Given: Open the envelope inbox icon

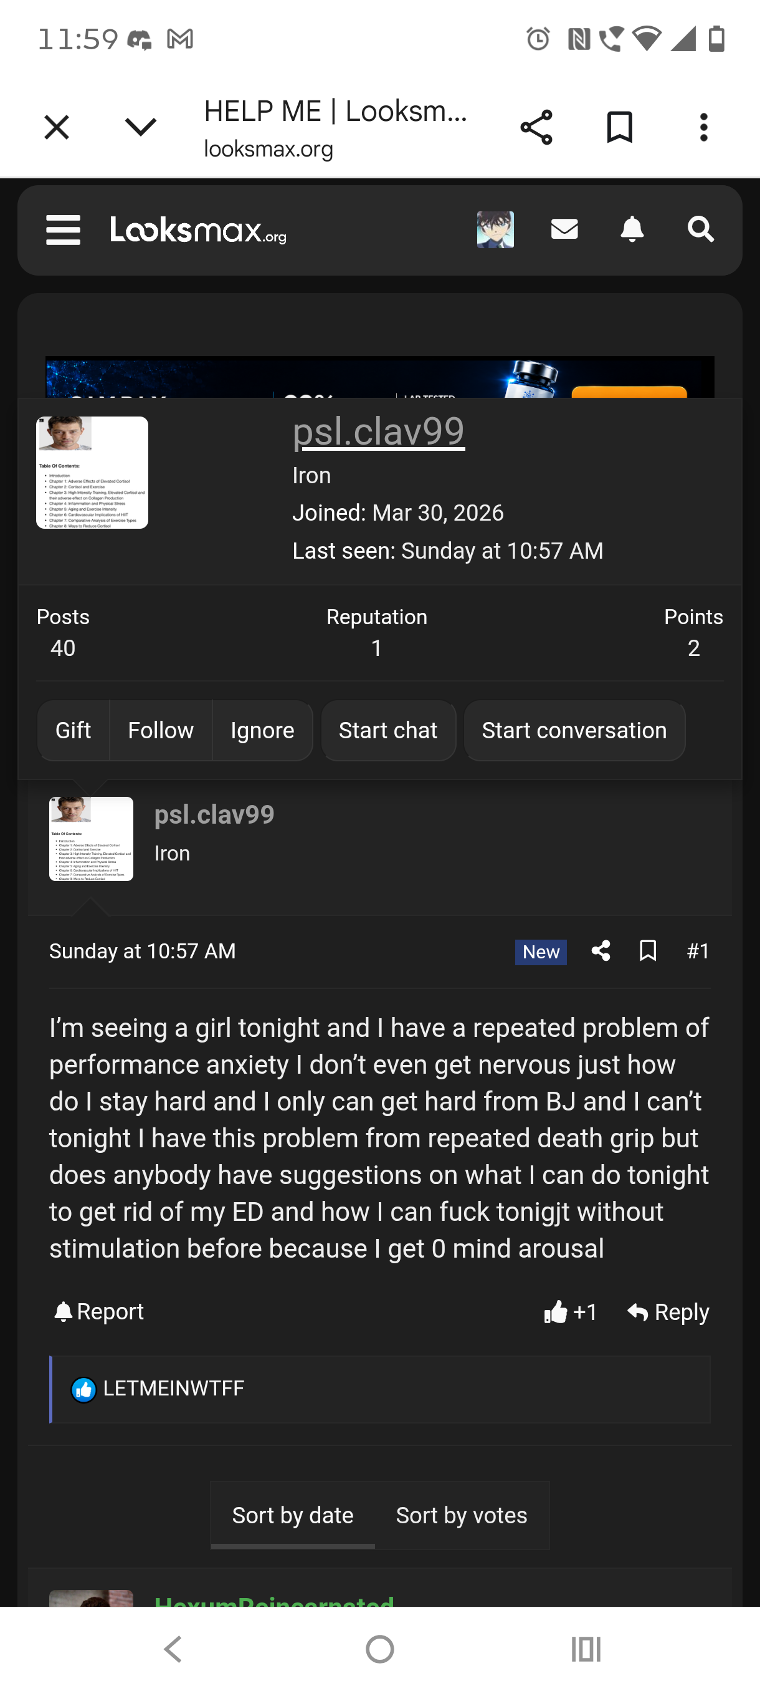Looking at the screenshot, I should (x=564, y=229).
